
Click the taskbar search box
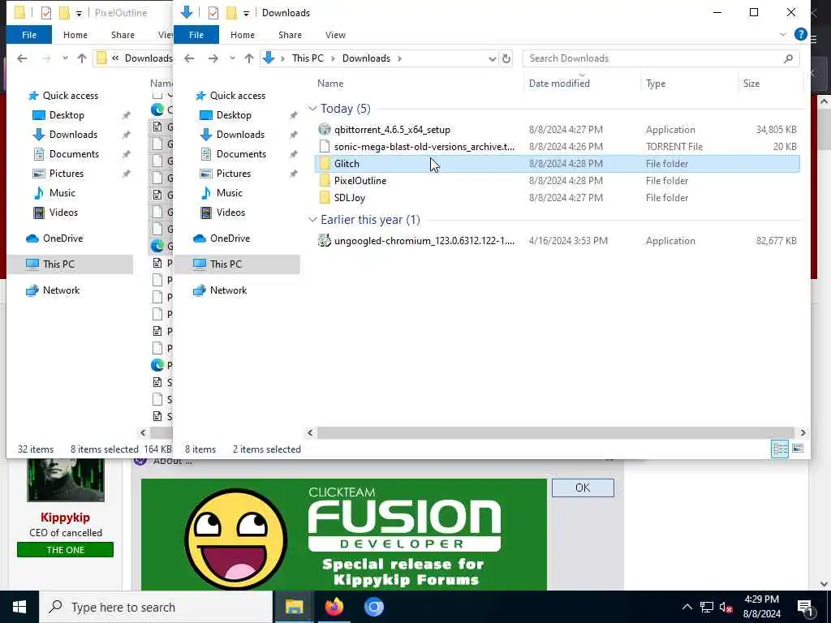click(x=156, y=607)
